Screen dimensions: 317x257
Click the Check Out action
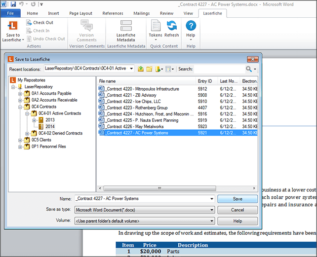tap(40, 23)
